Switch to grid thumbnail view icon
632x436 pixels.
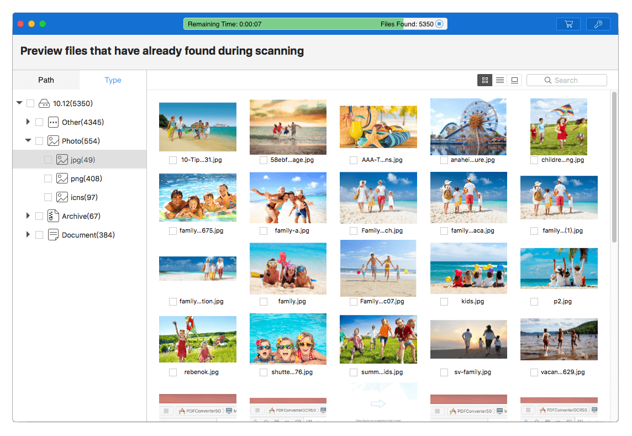[485, 80]
